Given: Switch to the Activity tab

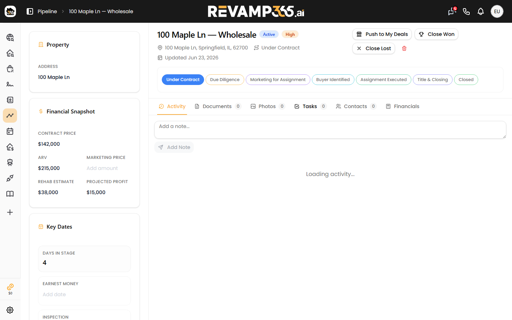Looking at the screenshot, I should (172, 106).
